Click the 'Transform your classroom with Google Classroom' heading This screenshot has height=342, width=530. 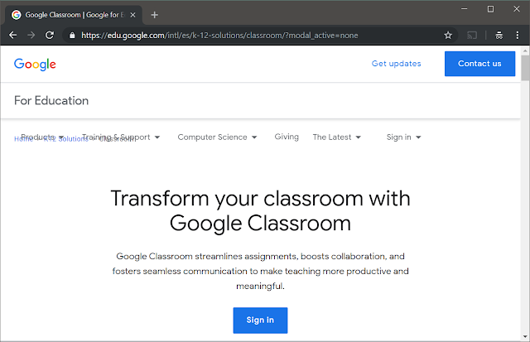pyautogui.click(x=260, y=210)
